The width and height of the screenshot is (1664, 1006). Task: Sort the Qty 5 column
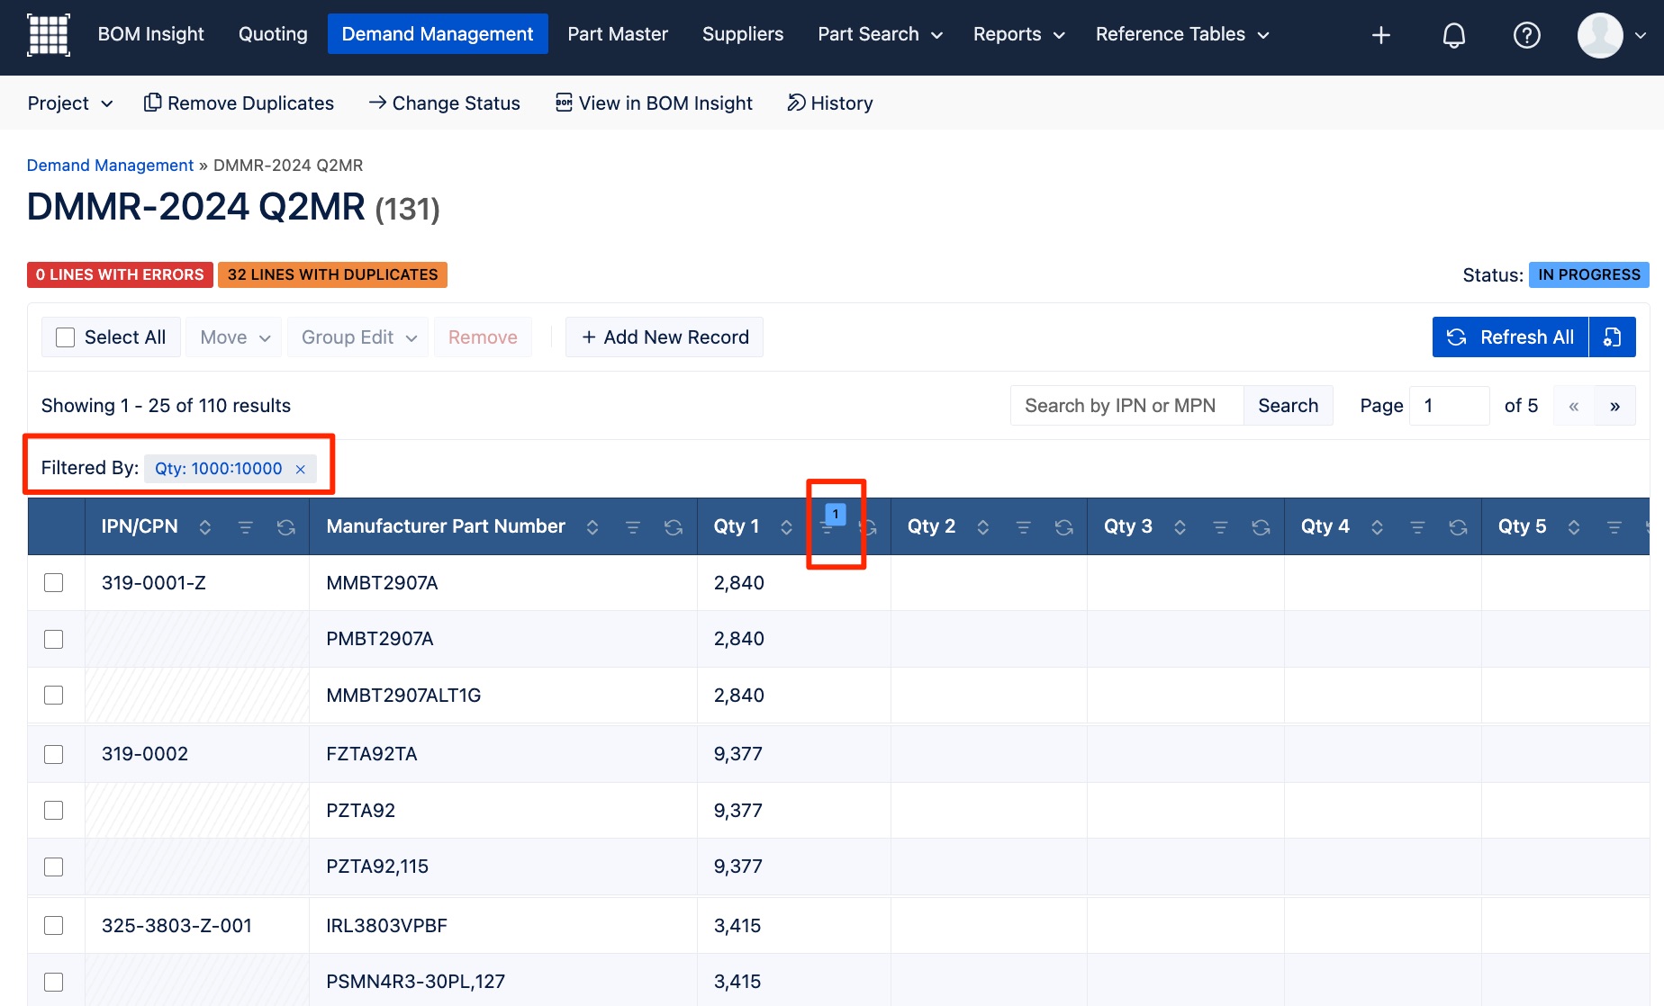pos(1574,527)
